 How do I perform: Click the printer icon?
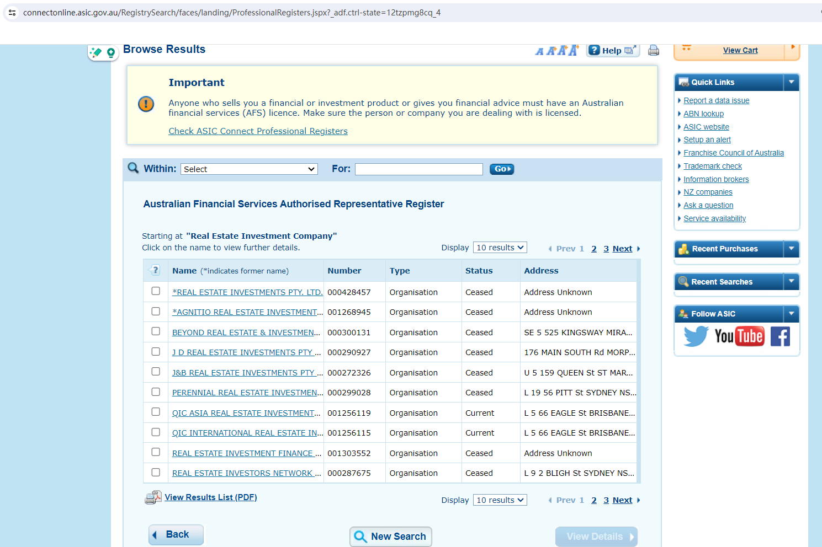click(654, 51)
